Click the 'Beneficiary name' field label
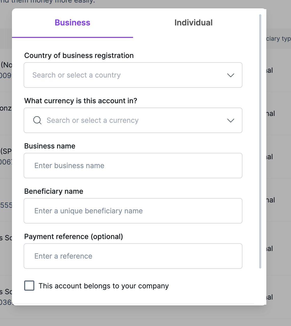291x326 pixels. (54, 191)
